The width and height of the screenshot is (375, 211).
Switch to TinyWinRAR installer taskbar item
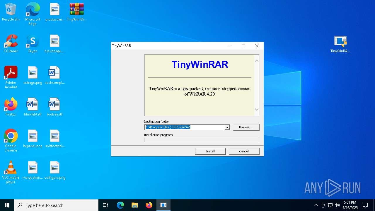[x=163, y=205]
